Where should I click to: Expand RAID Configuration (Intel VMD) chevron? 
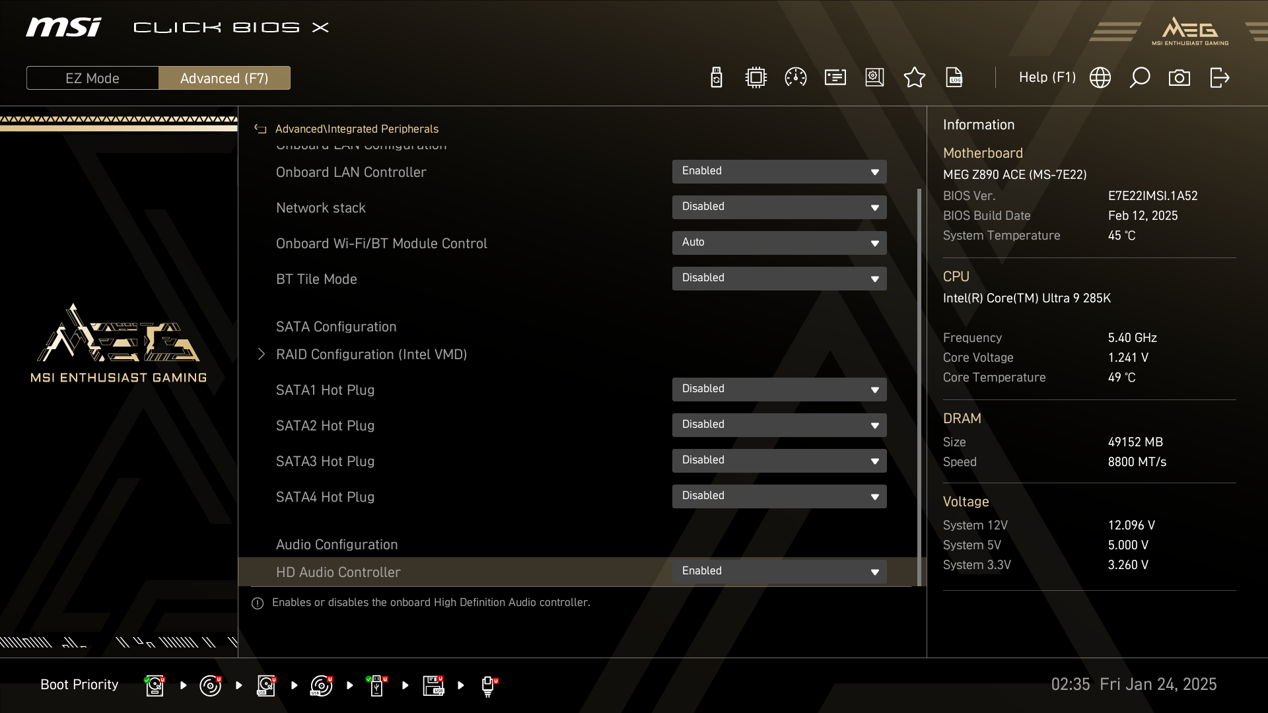(262, 355)
